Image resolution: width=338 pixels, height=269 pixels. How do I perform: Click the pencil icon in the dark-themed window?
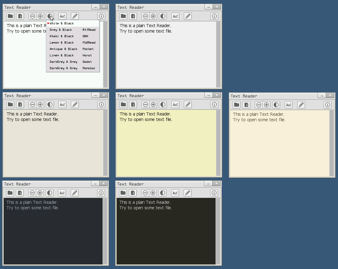(74, 193)
